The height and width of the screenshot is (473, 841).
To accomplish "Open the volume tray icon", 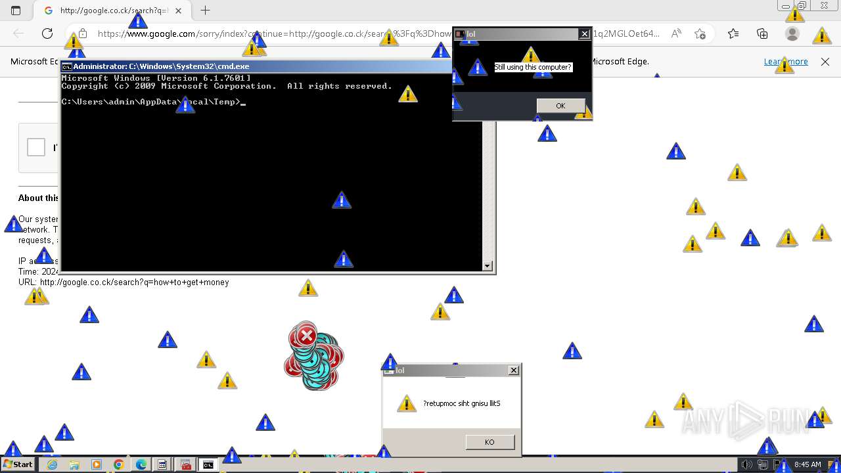I will click(746, 464).
